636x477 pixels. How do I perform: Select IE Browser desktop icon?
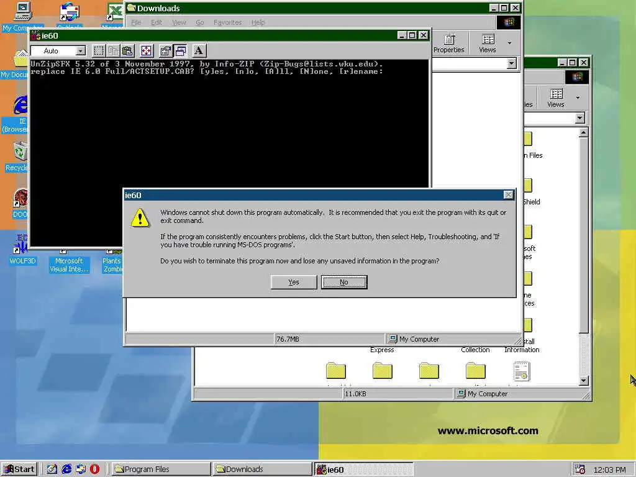pos(16,114)
